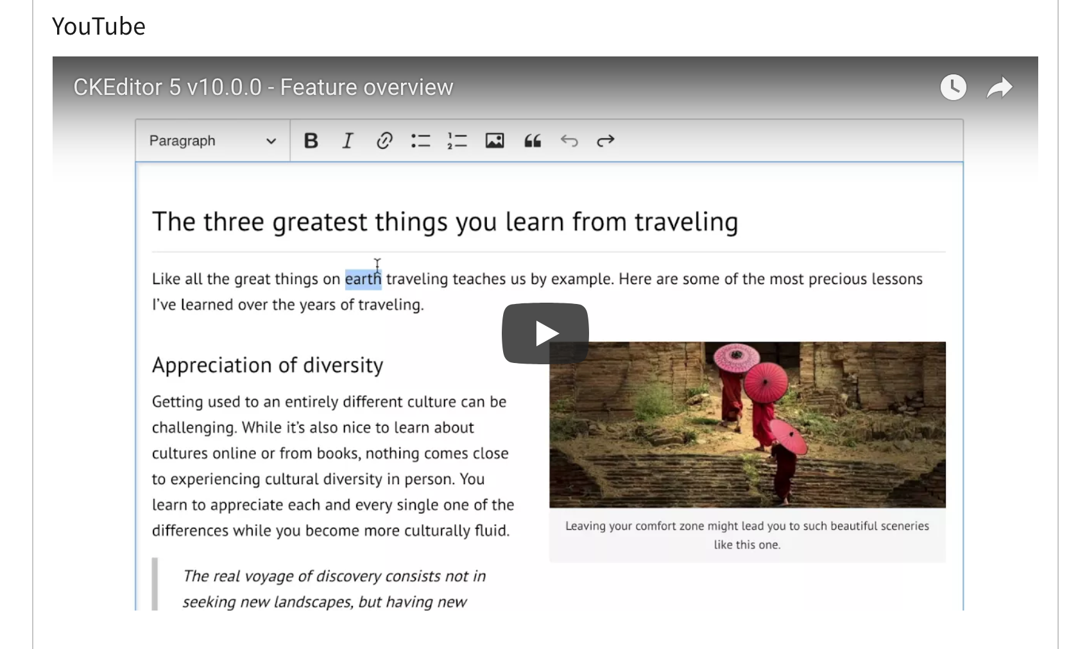Click the numbered list icon
This screenshot has height=649, width=1087.
point(458,140)
